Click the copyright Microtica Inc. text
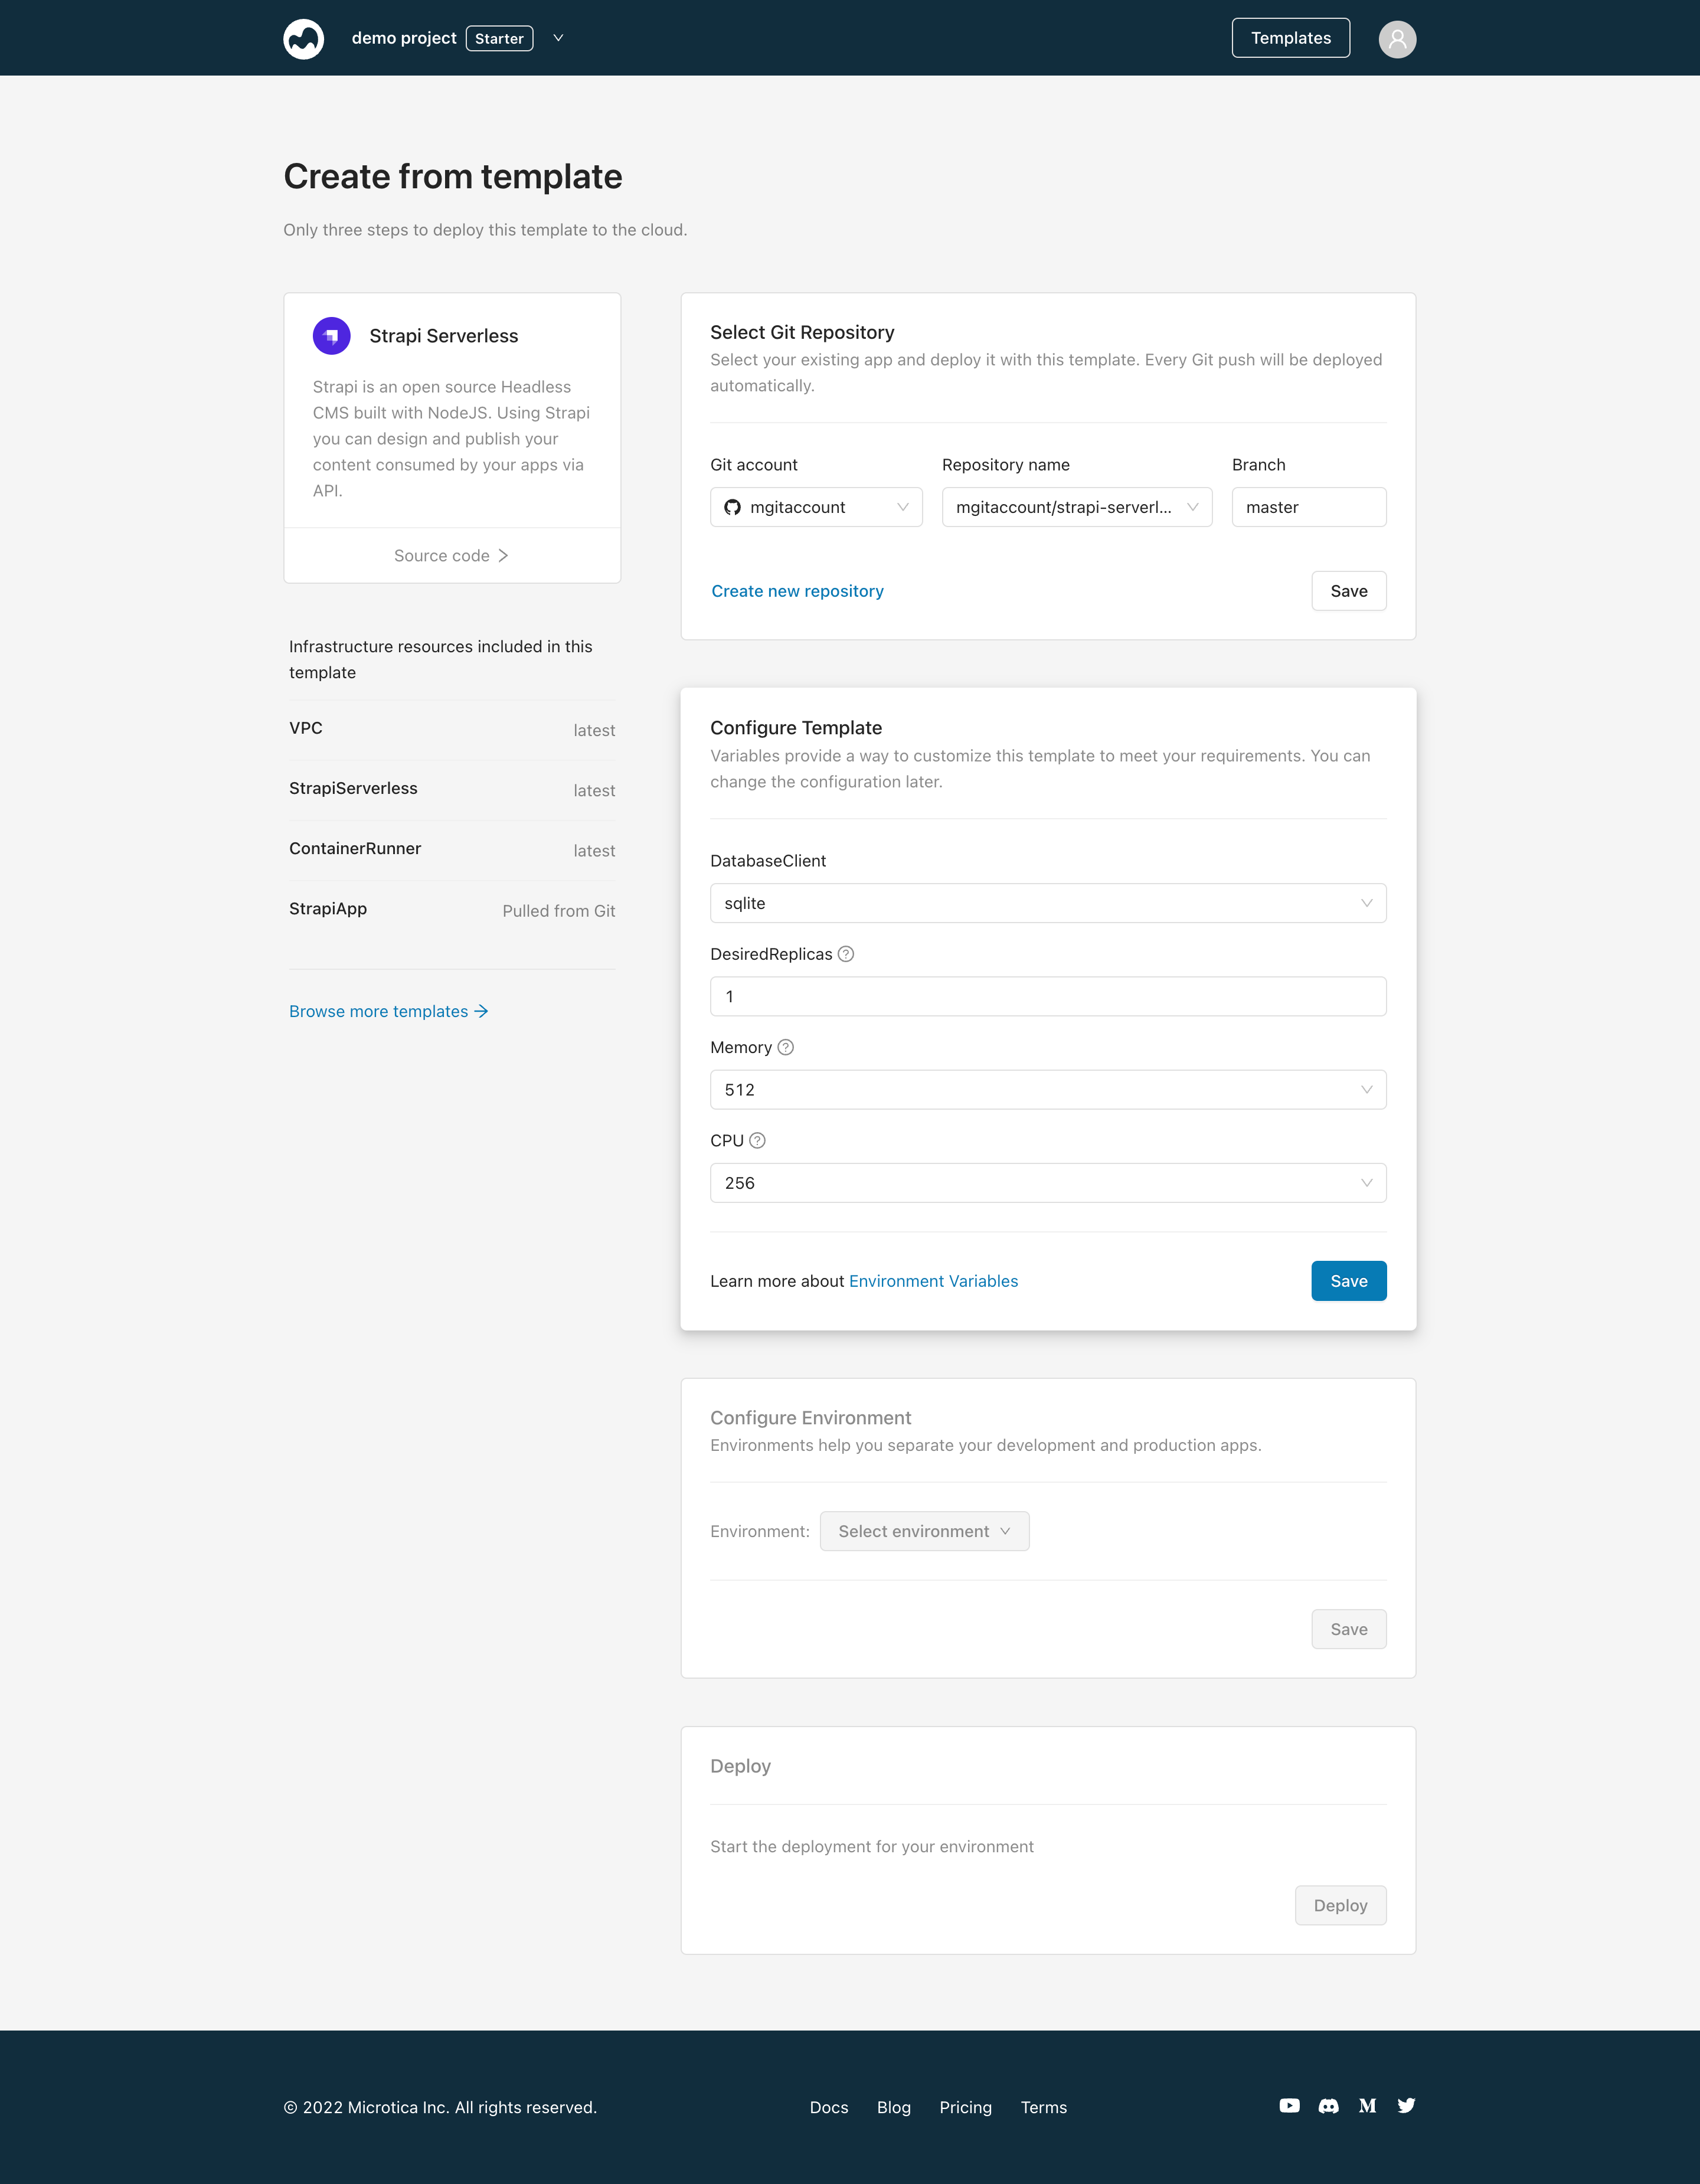1700x2184 pixels. [x=440, y=2107]
